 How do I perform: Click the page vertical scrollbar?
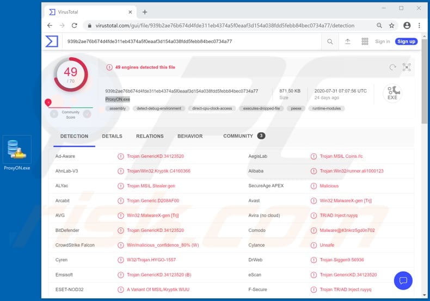click(424, 81)
